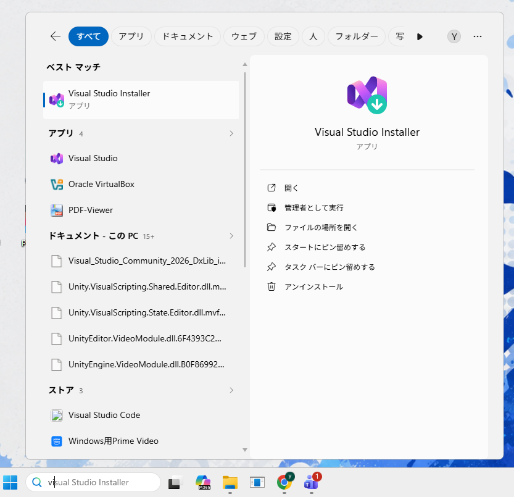Viewport: 514px width, 497px height.
Task: Click the Oracle VirtualBox icon
Action: coord(57,185)
